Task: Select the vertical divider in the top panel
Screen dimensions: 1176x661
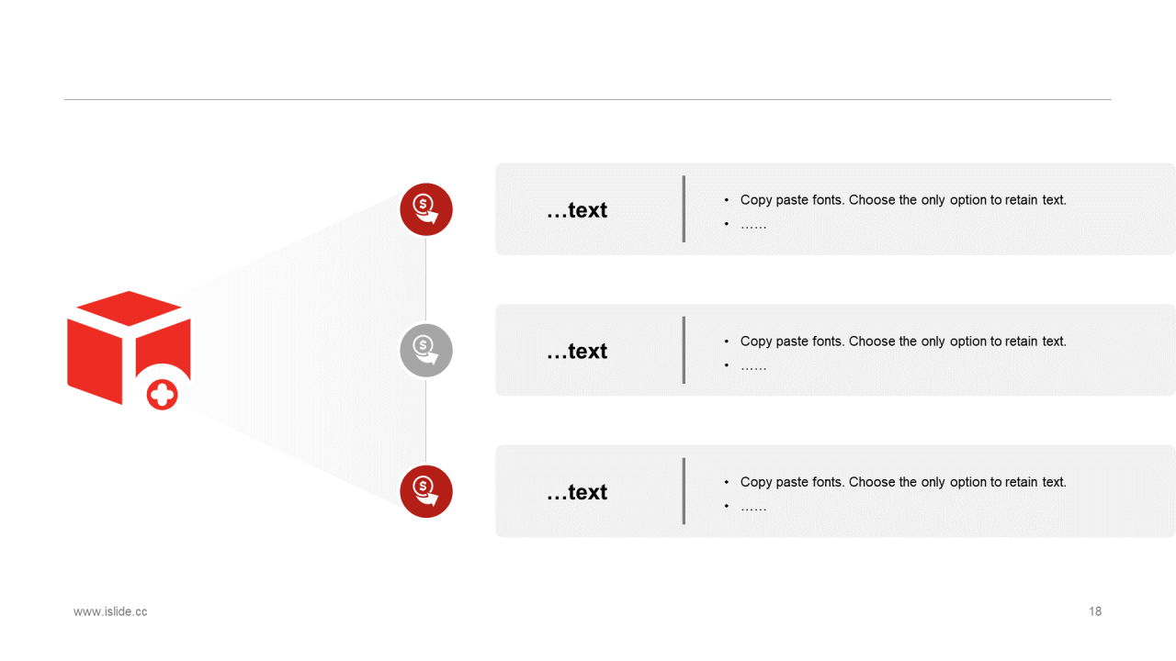Action: click(684, 209)
